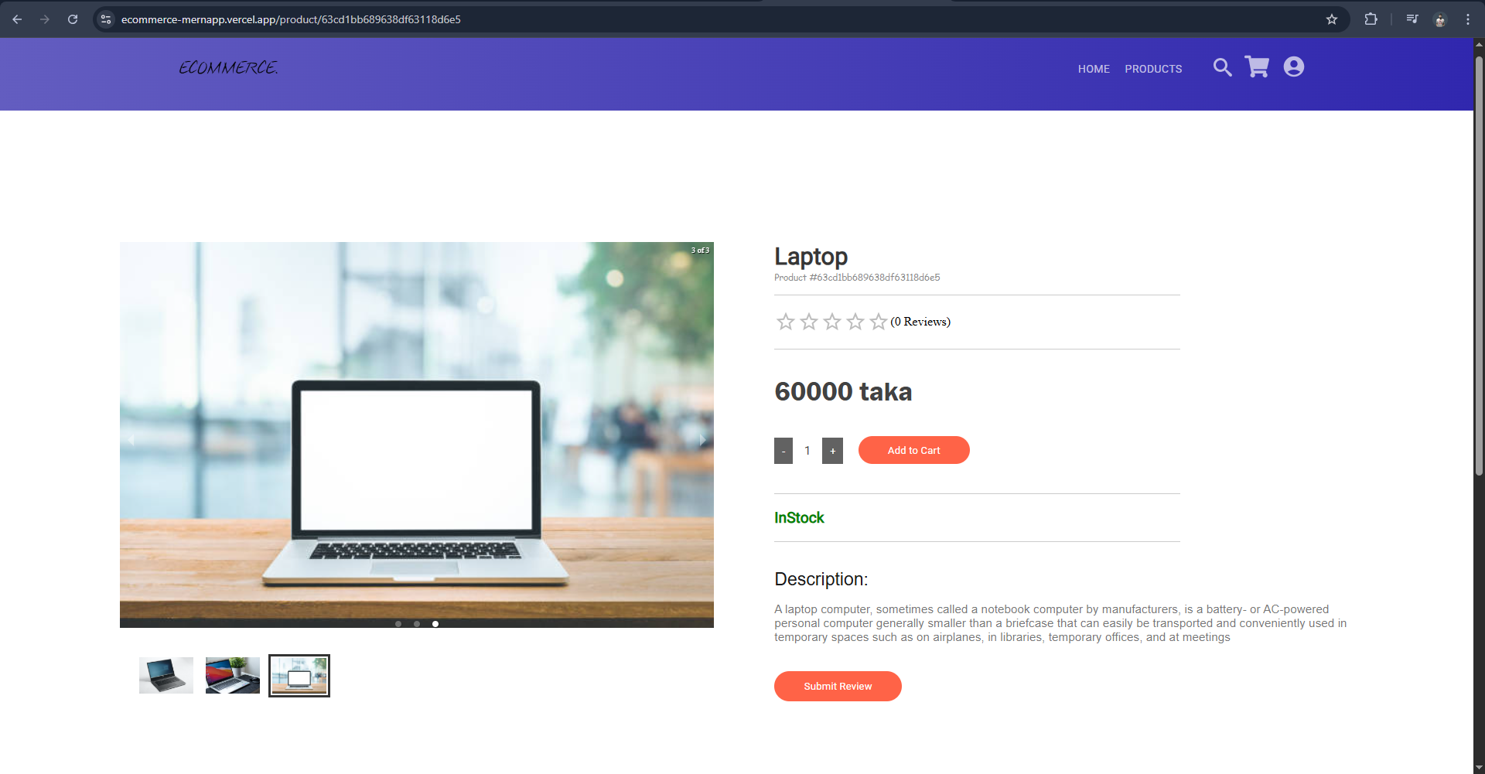Click the ECOMMERCE logo
This screenshot has height=774, width=1485.
point(228,68)
